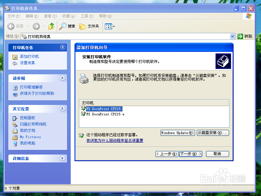This screenshot has width=261, height=196.
Task: Open the Back button history dropdown
Action: tap(28, 26)
